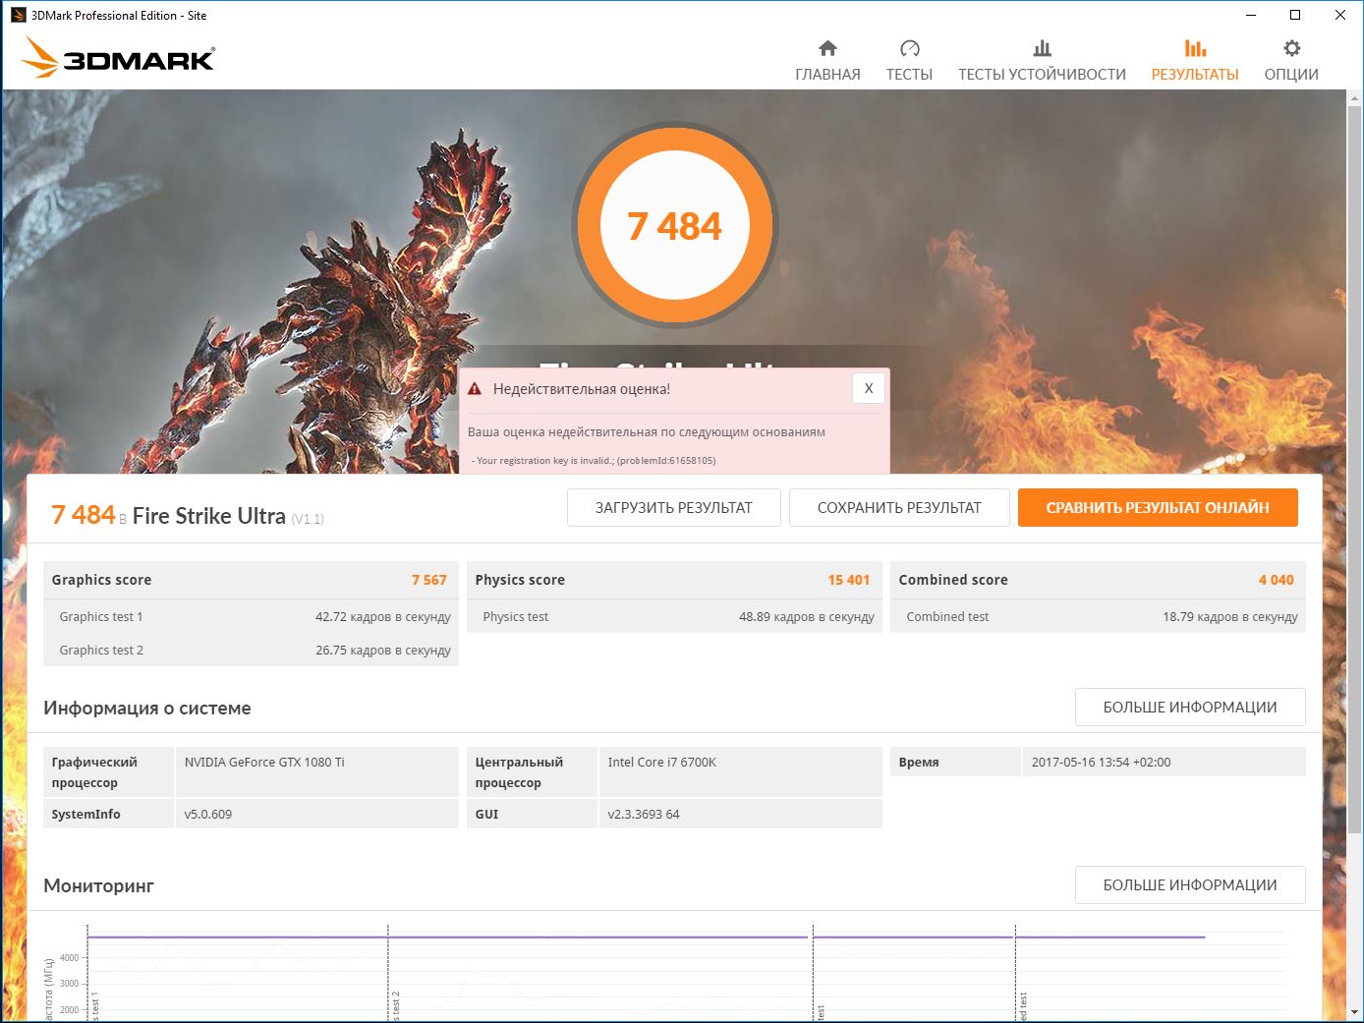Click the ЗАГРУЗИТЬ РЕЗУЛЬТАТ button
Viewport: 1364px width, 1023px height.
(x=674, y=508)
